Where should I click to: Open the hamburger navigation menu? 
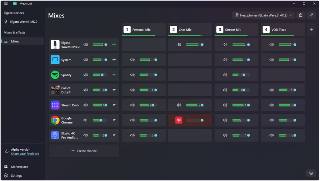tap(6, 4)
